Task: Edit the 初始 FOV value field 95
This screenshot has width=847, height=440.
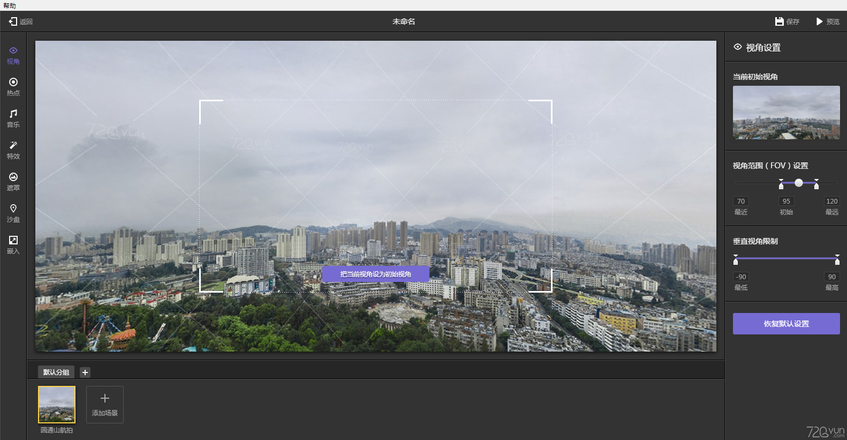Action: (787, 201)
